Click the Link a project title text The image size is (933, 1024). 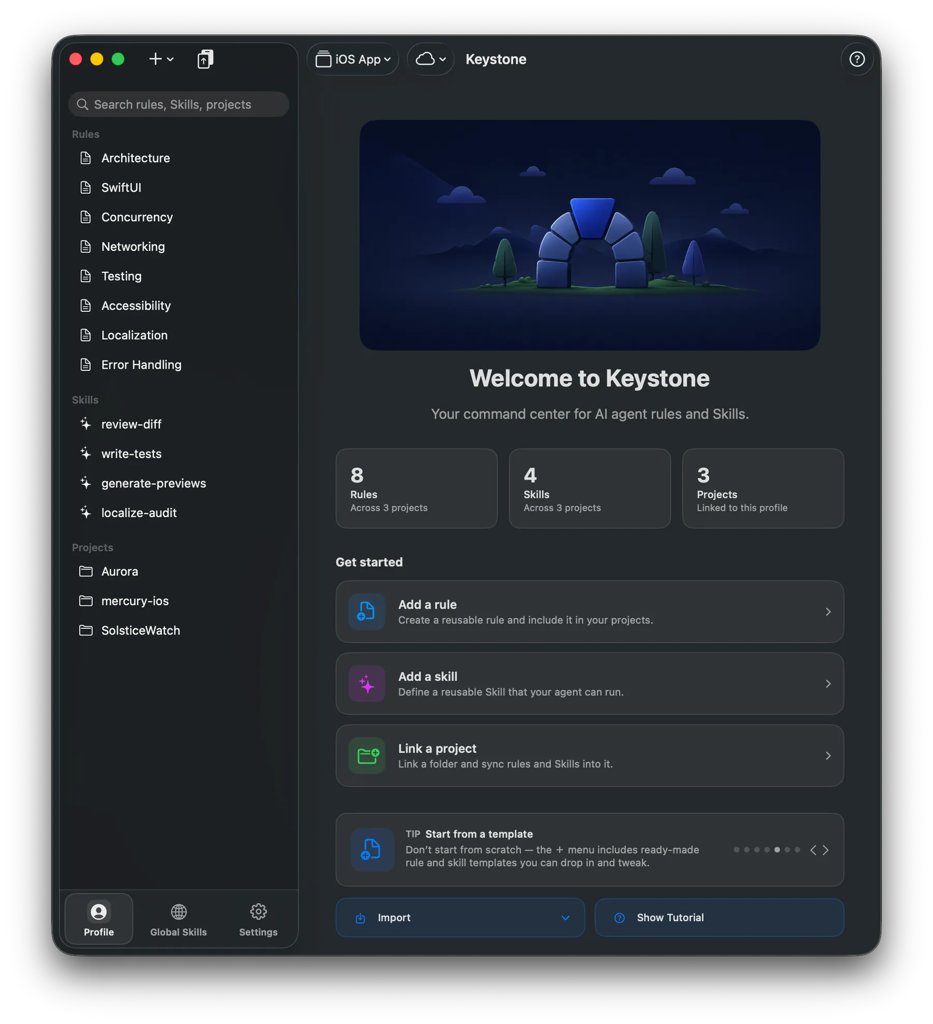click(x=437, y=749)
